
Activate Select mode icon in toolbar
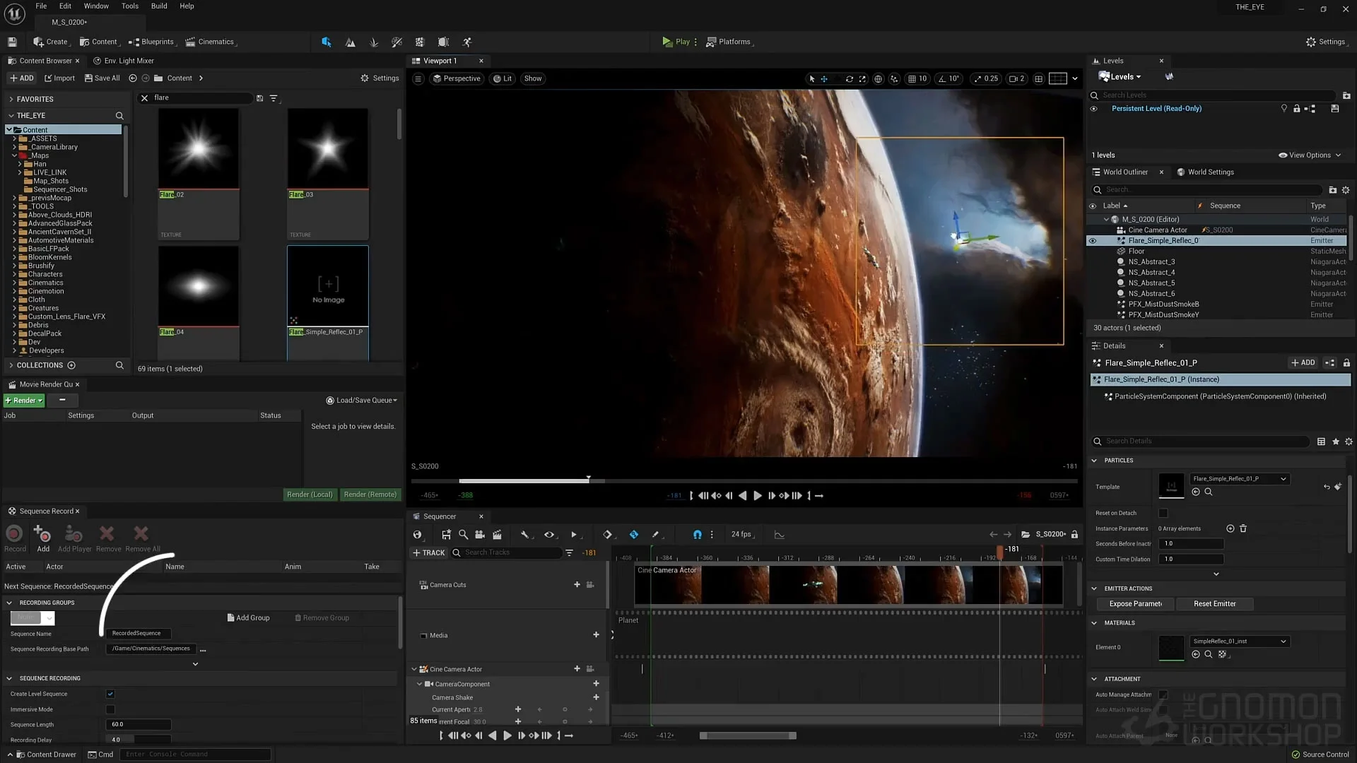coord(326,42)
